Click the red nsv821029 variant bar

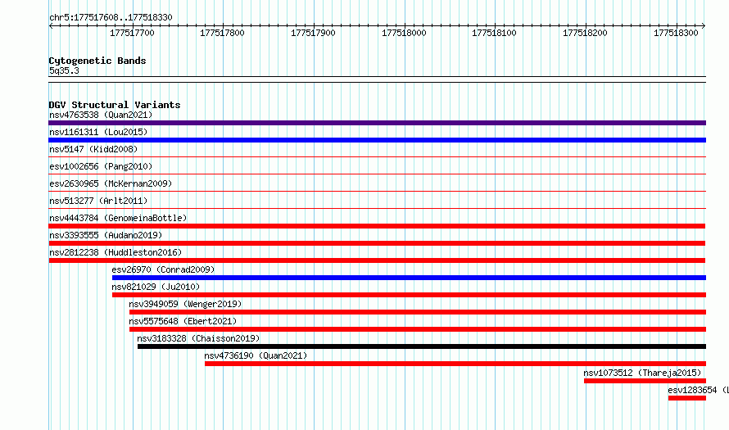[x=409, y=295]
